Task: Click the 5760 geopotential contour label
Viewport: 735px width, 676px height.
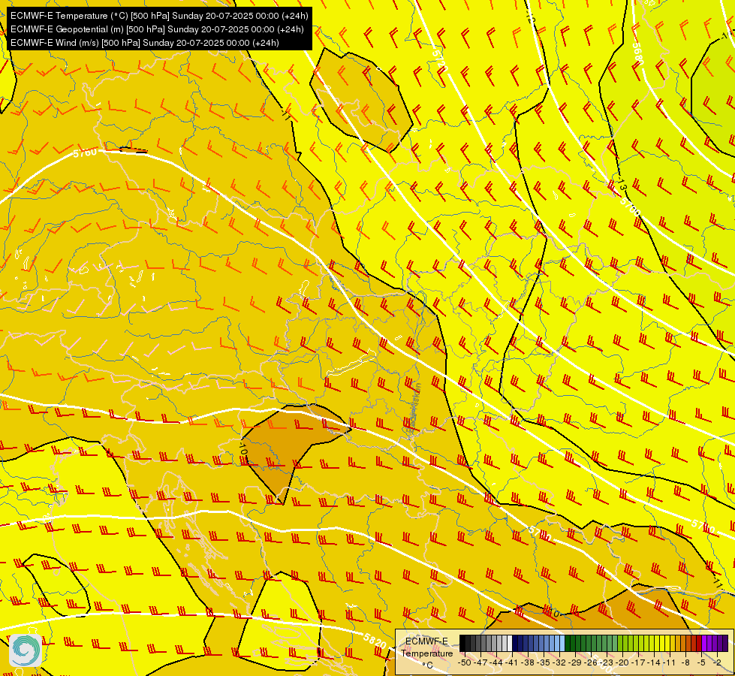Action: pos(85,152)
